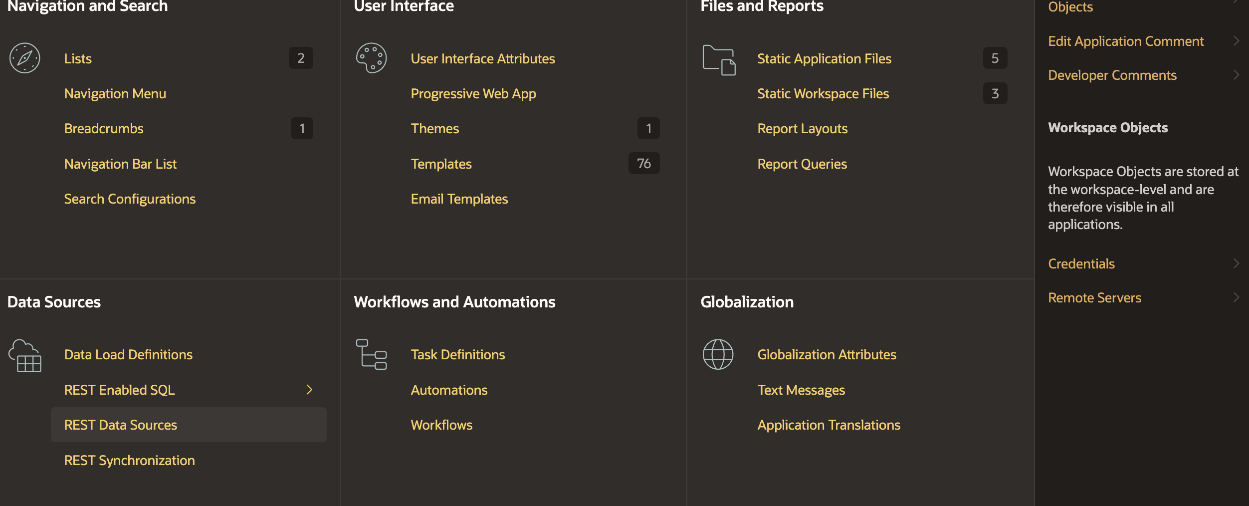Open REST Data Sources
Image resolution: width=1249 pixels, height=506 pixels.
[x=121, y=425]
